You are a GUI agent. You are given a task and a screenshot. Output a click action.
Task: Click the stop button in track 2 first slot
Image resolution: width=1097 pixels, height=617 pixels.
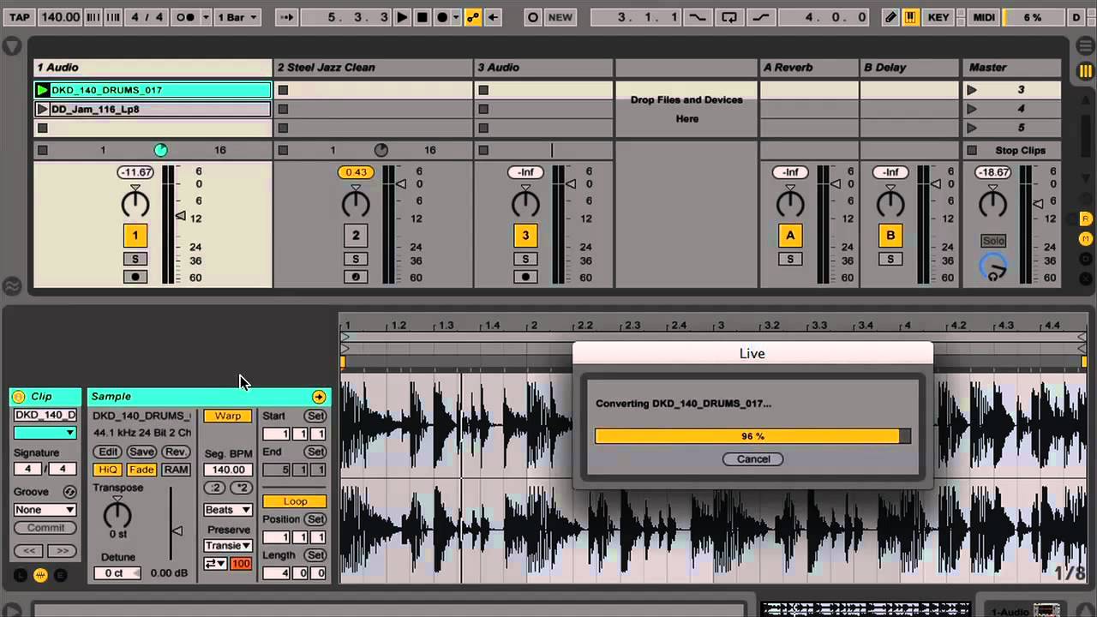[x=283, y=90]
